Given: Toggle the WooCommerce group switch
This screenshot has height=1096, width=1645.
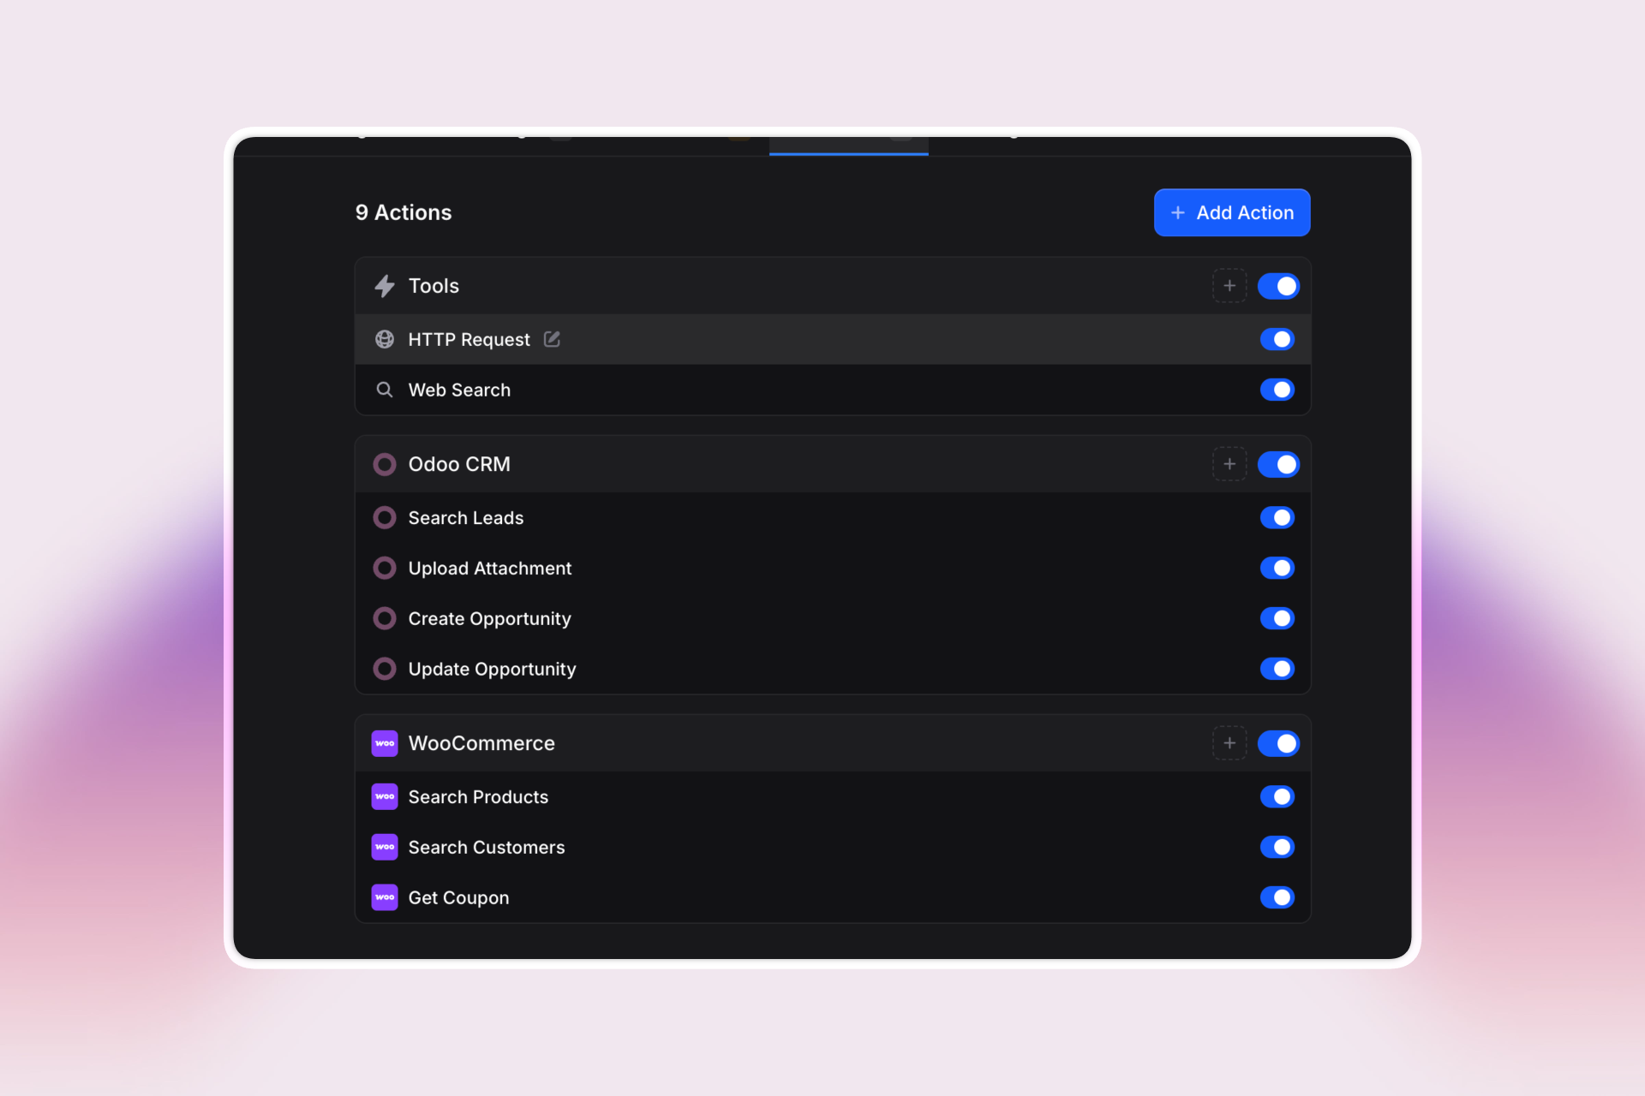Looking at the screenshot, I should pyautogui.click(x=1278, y=743).
